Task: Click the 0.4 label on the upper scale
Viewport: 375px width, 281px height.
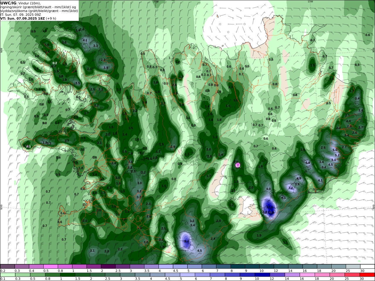Action: (31, 271)
